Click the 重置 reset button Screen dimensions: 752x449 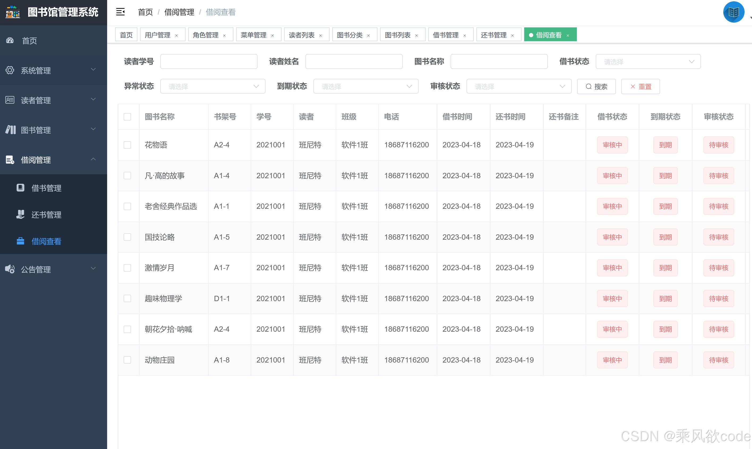640,86
